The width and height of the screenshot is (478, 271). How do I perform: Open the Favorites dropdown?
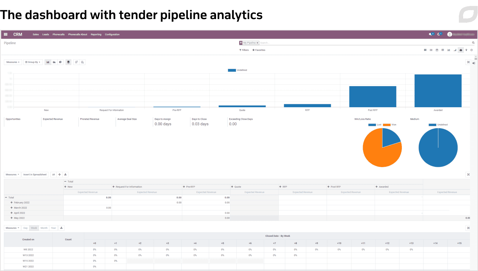(259, 50)
